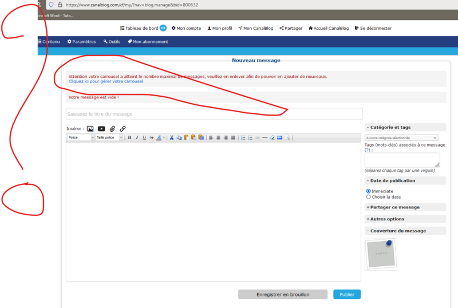Open the Police font dropdown

coord(81,137)
